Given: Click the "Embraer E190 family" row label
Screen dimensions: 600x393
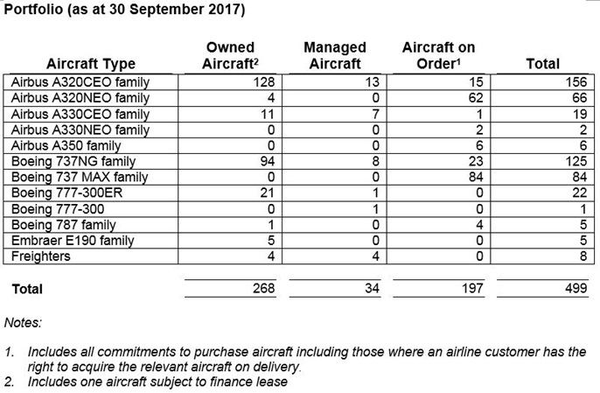Looking at the screenshot, I should click(x=74, y=241).
